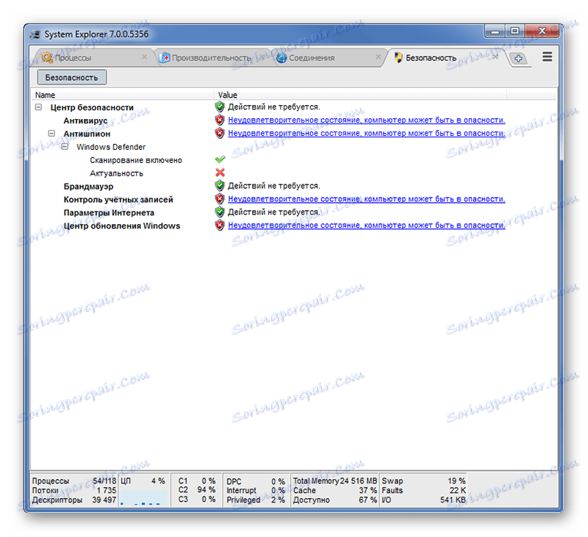This screenshot has height=537, width=588.
Task: Close the Процессы tab
Action: [144, 57]
